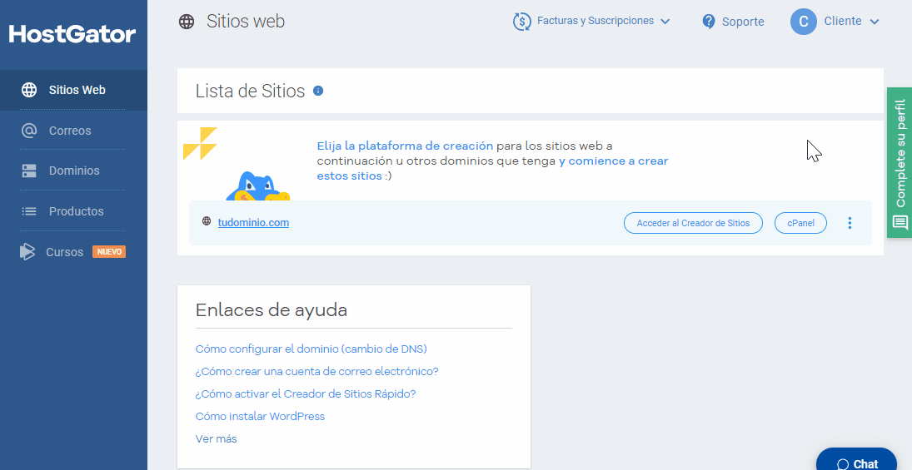Click the chat bubble icon on profile tab

tap(900, 222)
